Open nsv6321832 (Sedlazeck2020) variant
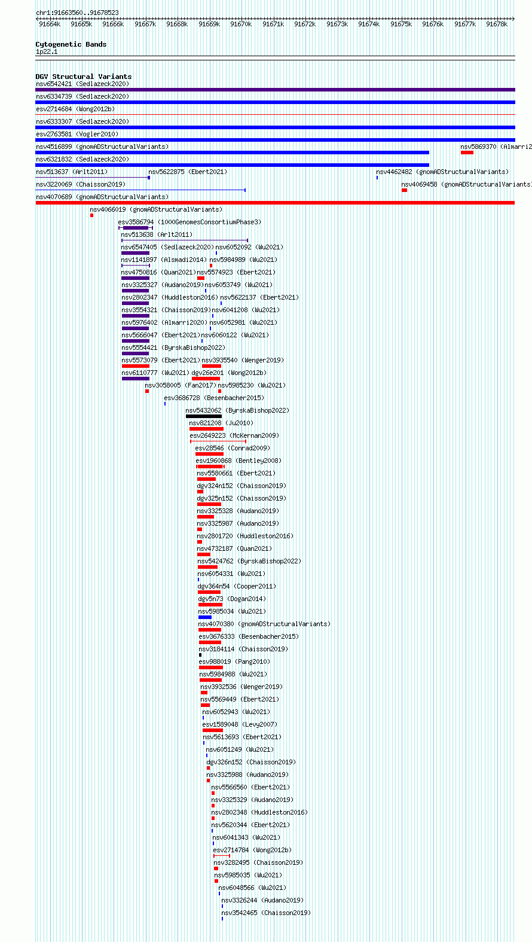Image resolution: width=532 pixels, height=942 pixels. pyautogui.click(x=82, y=159)
